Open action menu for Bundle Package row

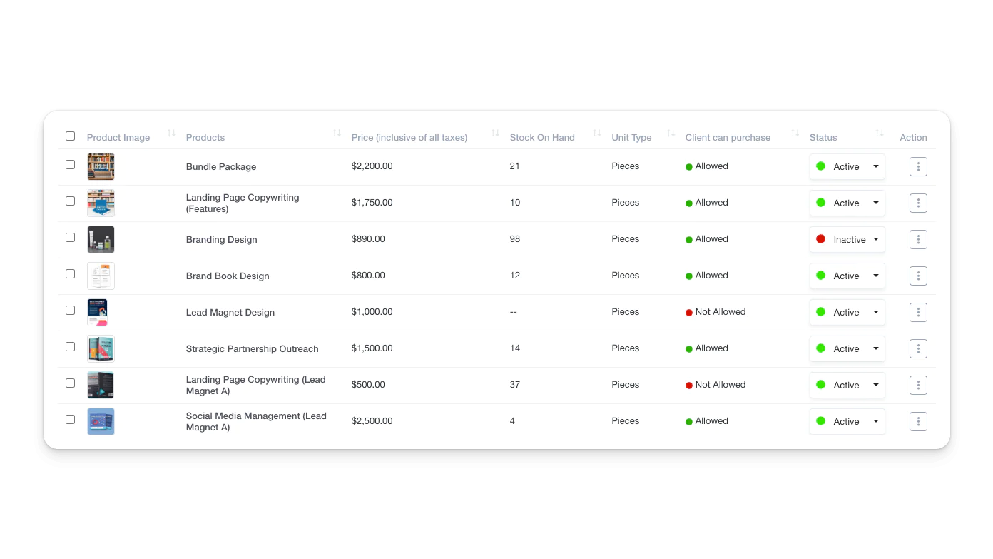[918, 166]
